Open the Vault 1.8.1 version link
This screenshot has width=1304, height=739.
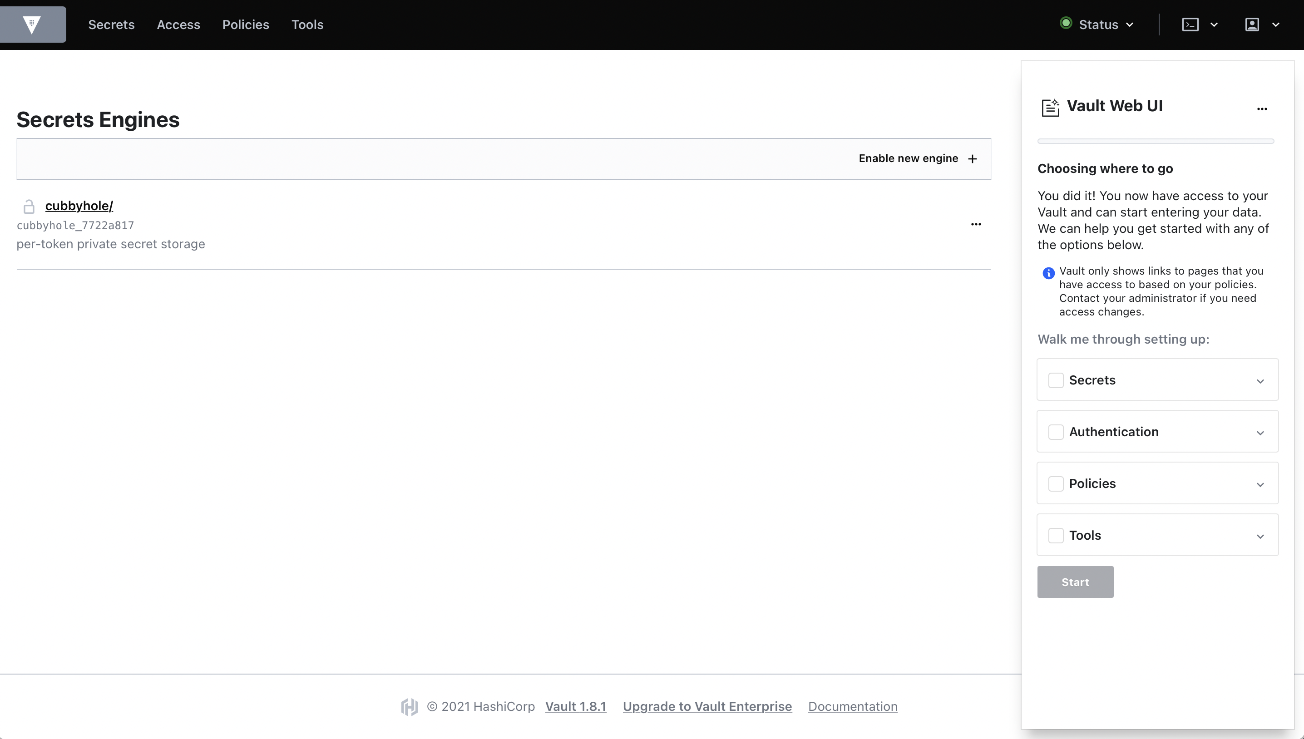click(x=576, y=706)
